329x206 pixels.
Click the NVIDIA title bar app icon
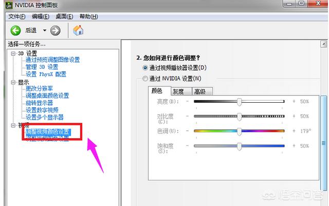point(9,5)
